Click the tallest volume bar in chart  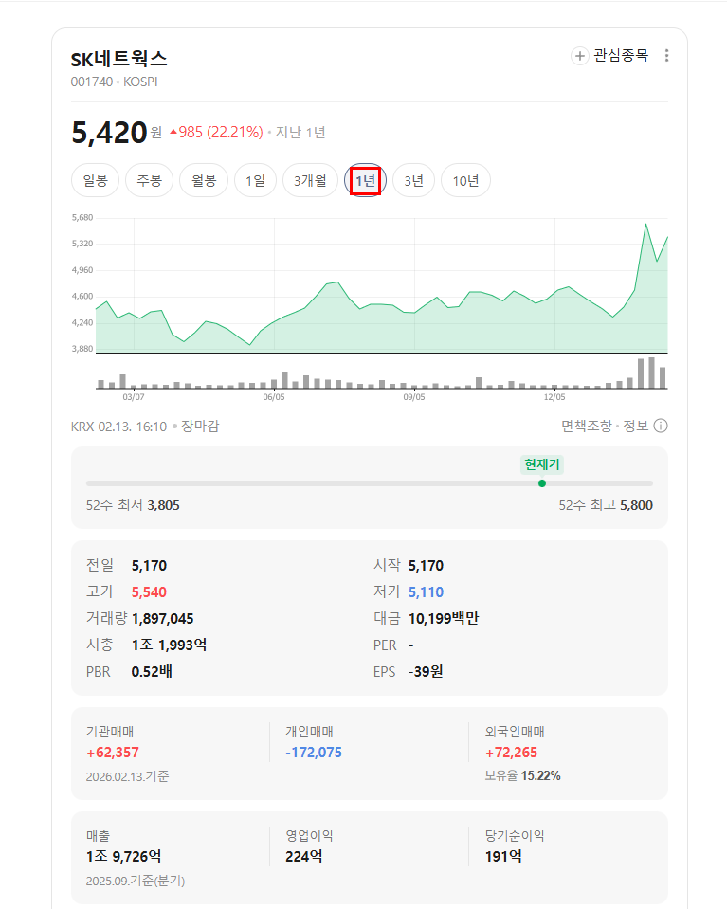pyautogui.click(x=651, y=373)
